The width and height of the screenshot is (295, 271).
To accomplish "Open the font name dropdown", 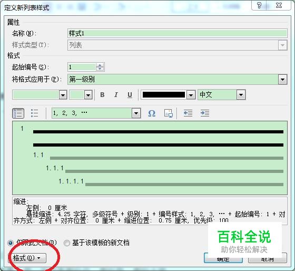I will 63,95.
